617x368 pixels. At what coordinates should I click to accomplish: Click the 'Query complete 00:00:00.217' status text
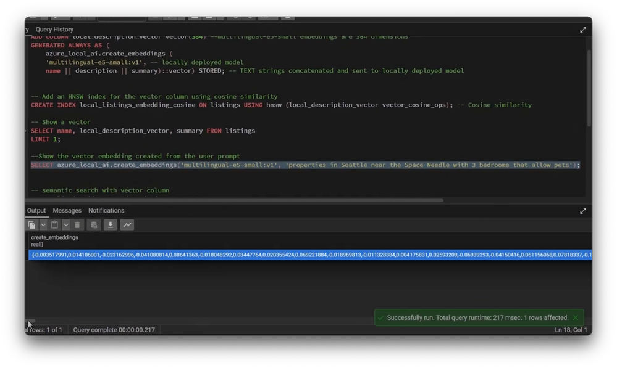(114, 330)
